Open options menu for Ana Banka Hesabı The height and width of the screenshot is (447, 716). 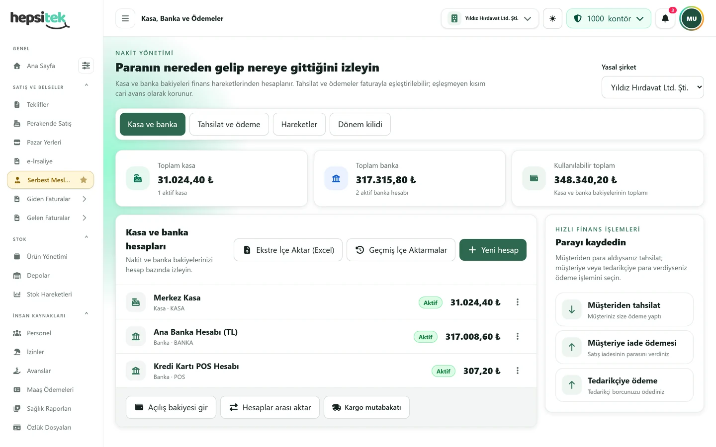pos(518,336)
